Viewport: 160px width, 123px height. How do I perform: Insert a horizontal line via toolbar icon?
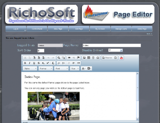point(93,58)
